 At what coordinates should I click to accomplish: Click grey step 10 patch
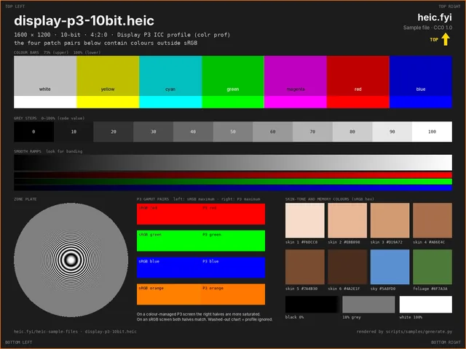(74, 132)
